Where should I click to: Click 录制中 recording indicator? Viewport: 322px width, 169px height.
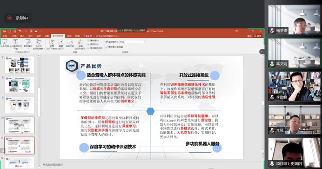click(18, 18)
